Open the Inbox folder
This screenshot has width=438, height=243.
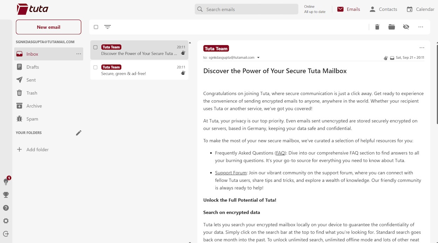(x=49, y=54)
